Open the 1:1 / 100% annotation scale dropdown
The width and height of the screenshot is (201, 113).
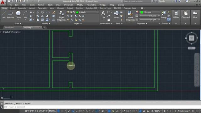pos(156,111)
